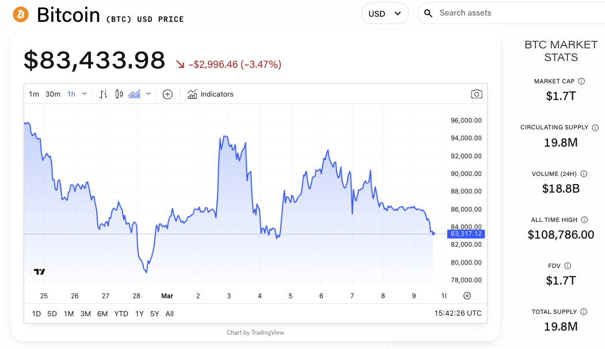Select the 1h interval
This screenshot has height=349, width=605.
pyautogui.click(x=71, y=94)
